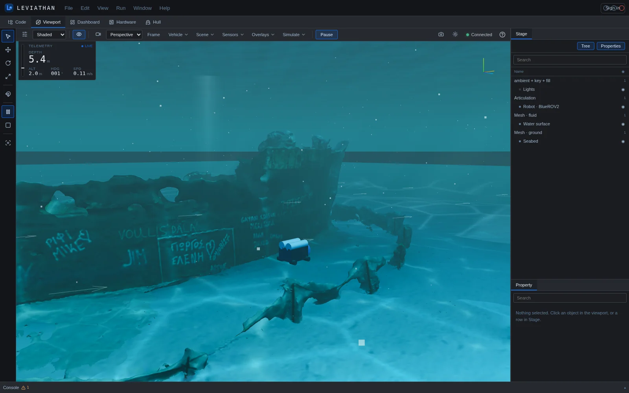This screenshot has height=393, width=629.
Task: Open the Perspective camera dropdown
Action: (124, 35)
